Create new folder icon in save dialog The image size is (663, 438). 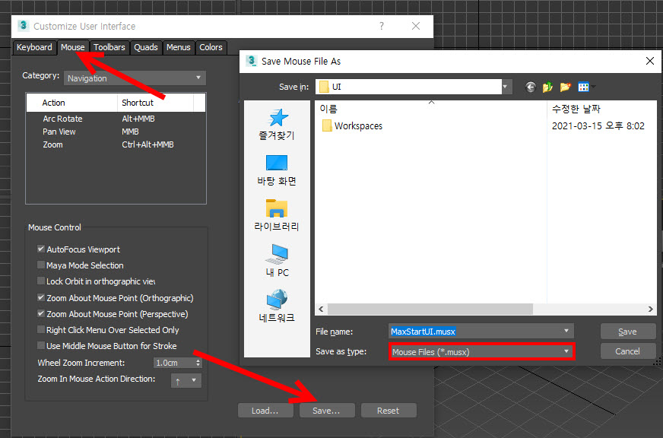[566, 87]
